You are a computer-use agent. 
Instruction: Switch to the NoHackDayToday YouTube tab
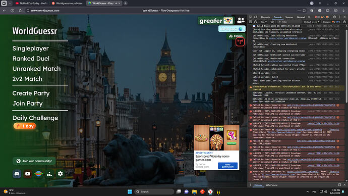(x=31, y=4)
